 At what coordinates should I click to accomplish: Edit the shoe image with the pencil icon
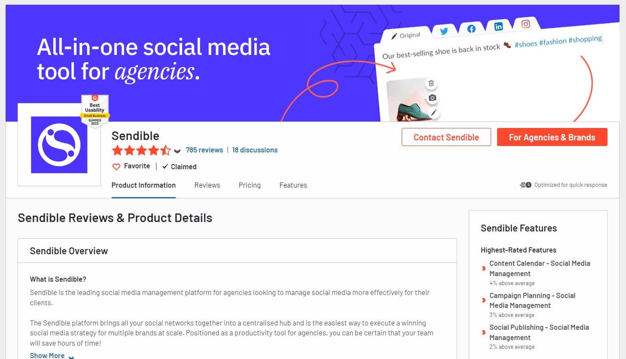pyautogui.click(x=433, y=112)
